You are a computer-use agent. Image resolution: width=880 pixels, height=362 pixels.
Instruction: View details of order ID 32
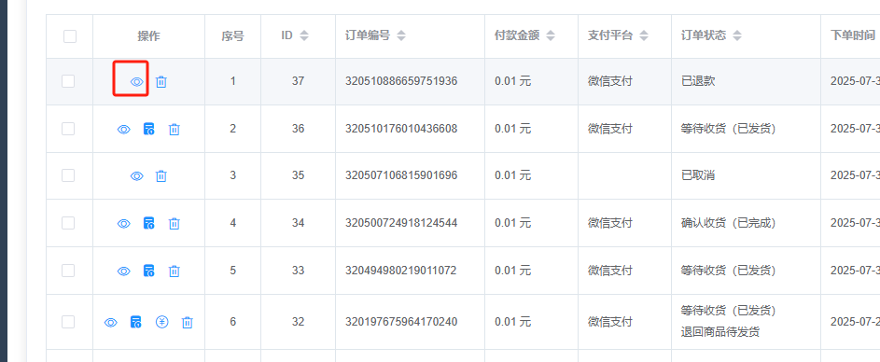pyautogui.click(x=110, y=323)
